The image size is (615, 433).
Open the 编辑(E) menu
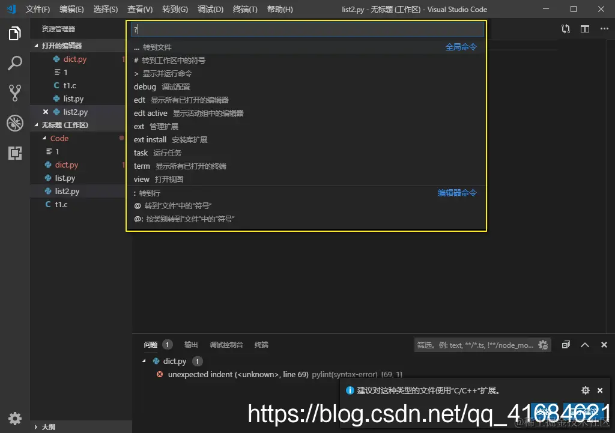pos(71,10)
